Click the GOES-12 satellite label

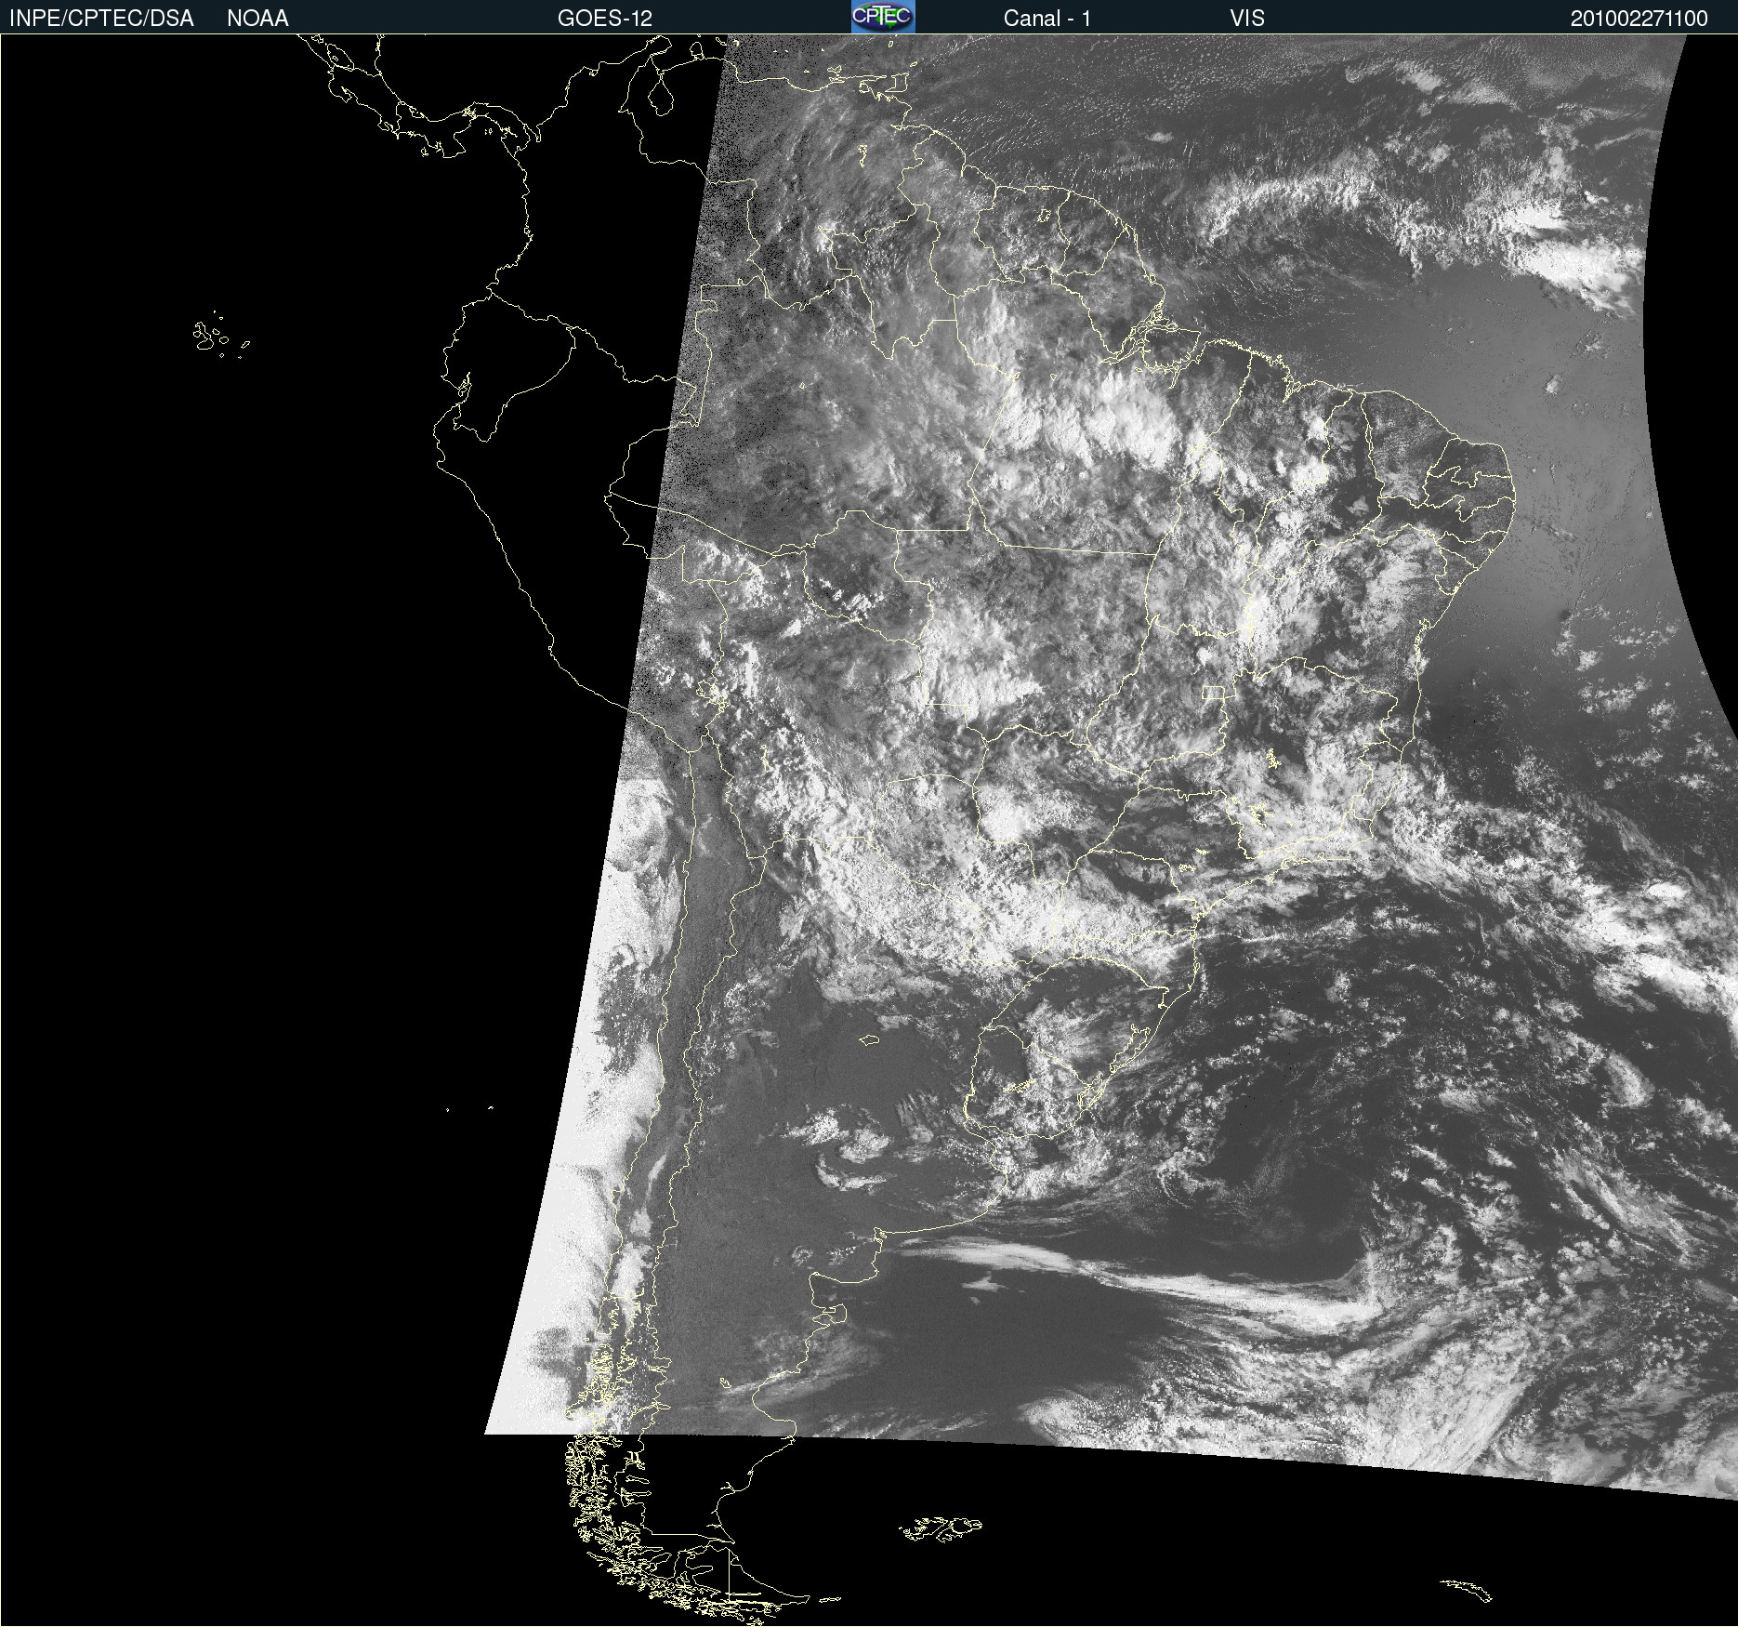pyautogui.click(x=605, y=19)
